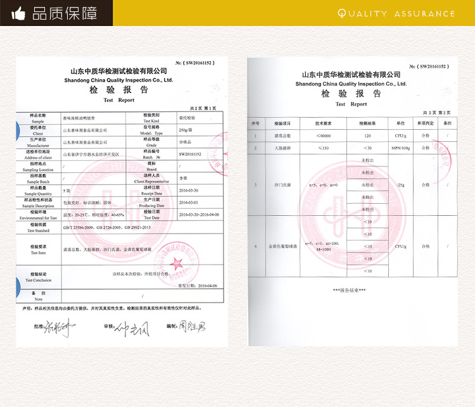Click the ≤80000 requirement cell

(323, 135)
